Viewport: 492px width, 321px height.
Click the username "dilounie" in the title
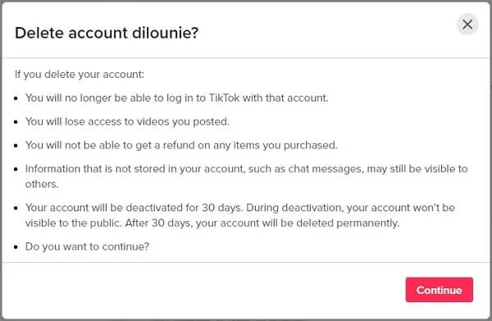(x=165, y=33)
